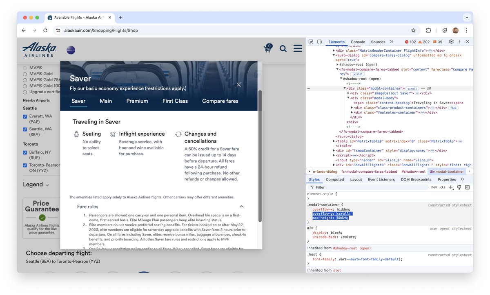Switch to the Main fare tab
The height and width of the screenshot is (295, 490).
[106, 101]
